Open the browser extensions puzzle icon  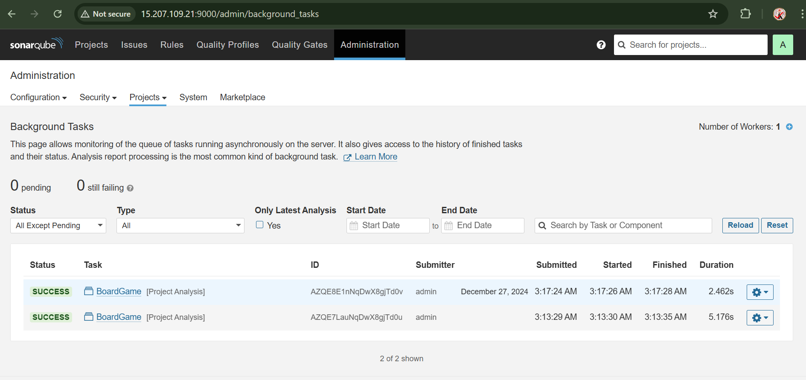tap(745, 14)
